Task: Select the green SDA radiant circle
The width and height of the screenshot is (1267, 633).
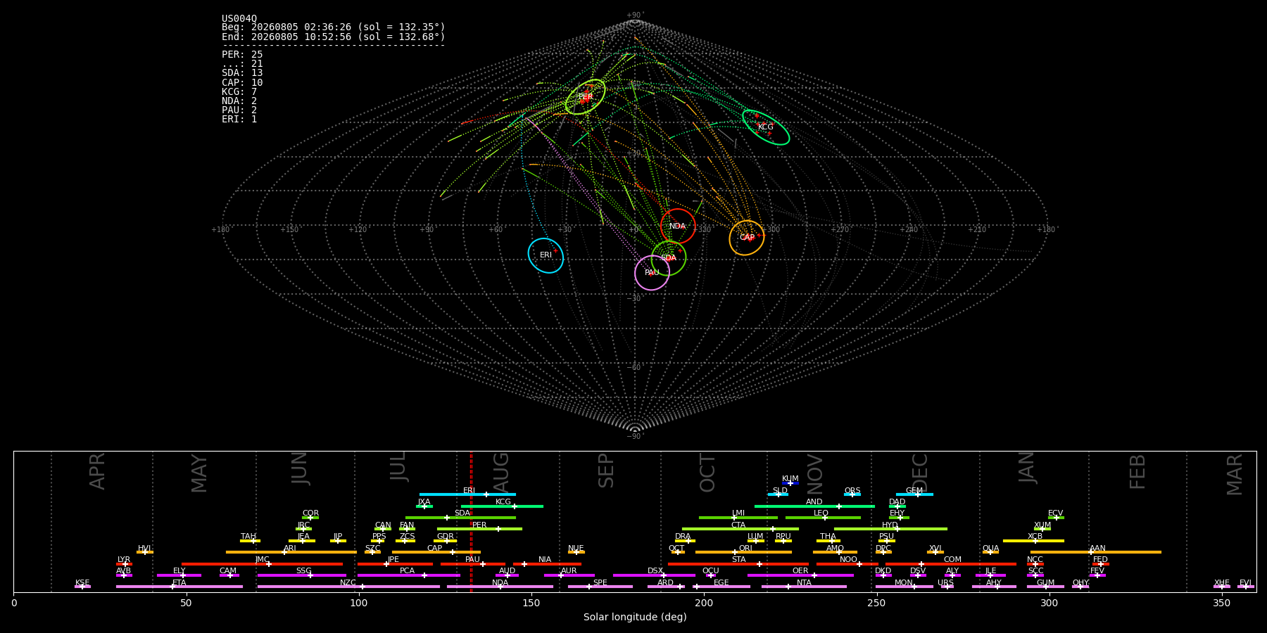Action: click(x=669, y=258)
